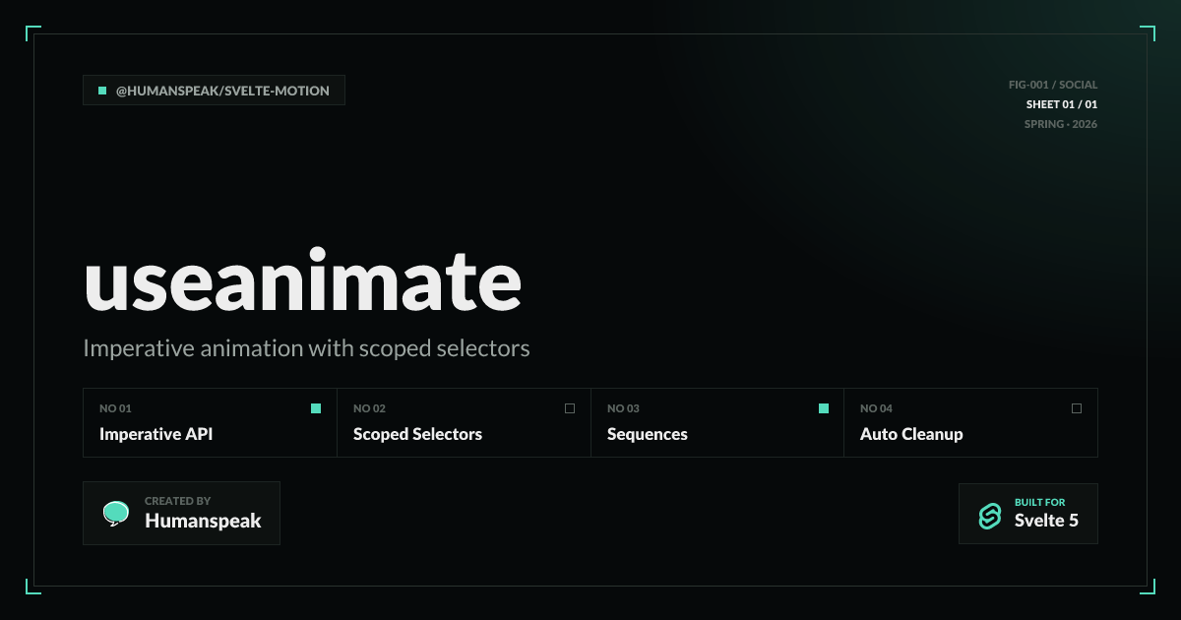The height and width of the screenshot is (620, 1181).
Task: Toggle the empty indicator on Auto Cleanup
Action: pyautogui.click(x=1077, y=408)
